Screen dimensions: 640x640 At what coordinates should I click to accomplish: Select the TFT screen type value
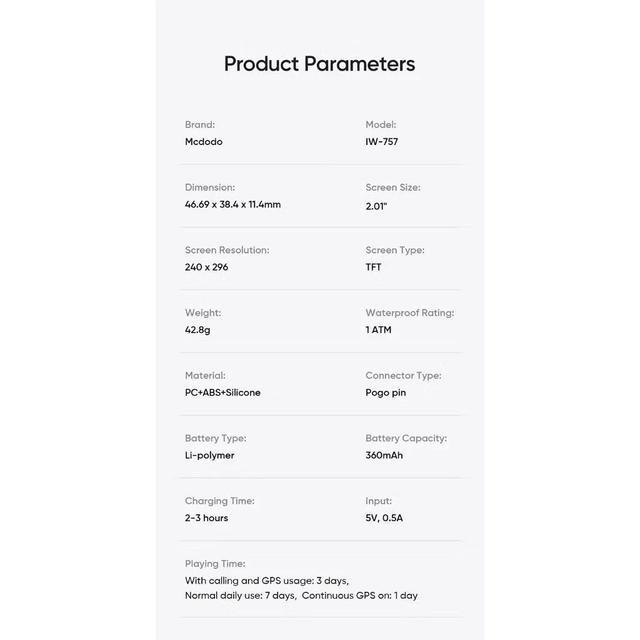tap(373, 267)
